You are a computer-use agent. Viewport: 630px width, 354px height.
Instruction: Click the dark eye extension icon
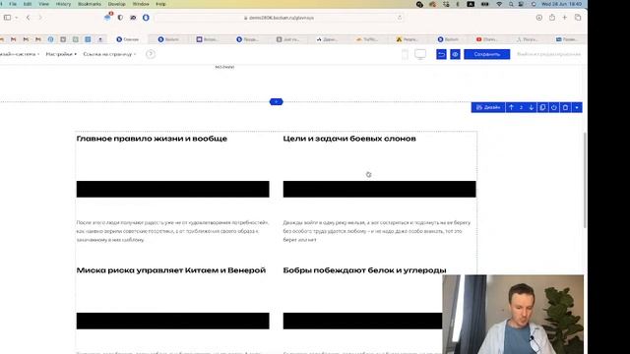click(x=133, y=18)
